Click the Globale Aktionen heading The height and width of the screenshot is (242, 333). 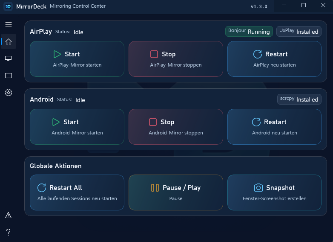click(56, 166)
